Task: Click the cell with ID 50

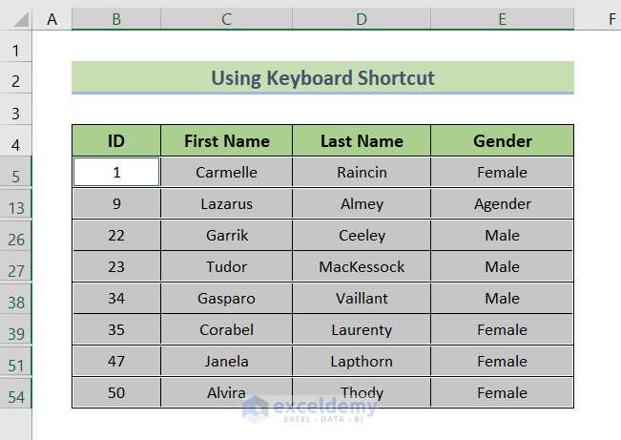Action: pos(116,392)
